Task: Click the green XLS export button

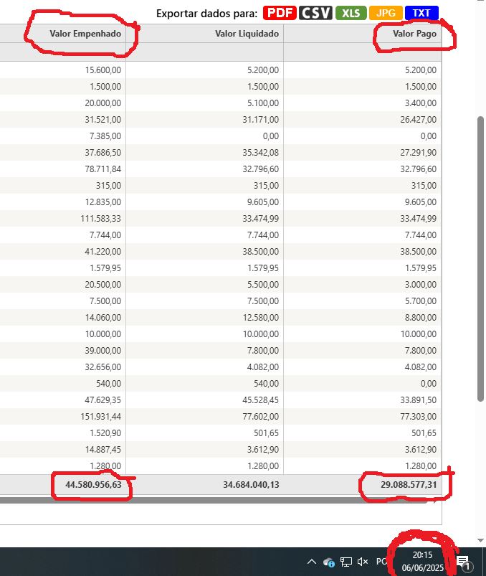Action: [351, 13]
